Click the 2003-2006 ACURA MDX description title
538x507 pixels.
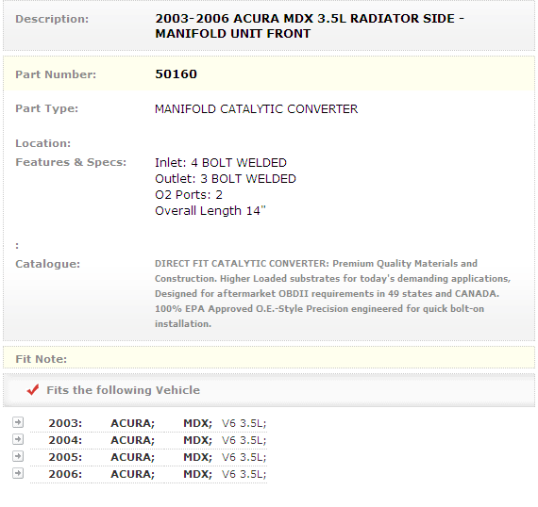[x=310, y=26]
